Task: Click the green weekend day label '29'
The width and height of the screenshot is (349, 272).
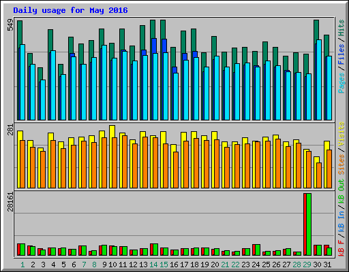Action: click(x=307, y=265)
